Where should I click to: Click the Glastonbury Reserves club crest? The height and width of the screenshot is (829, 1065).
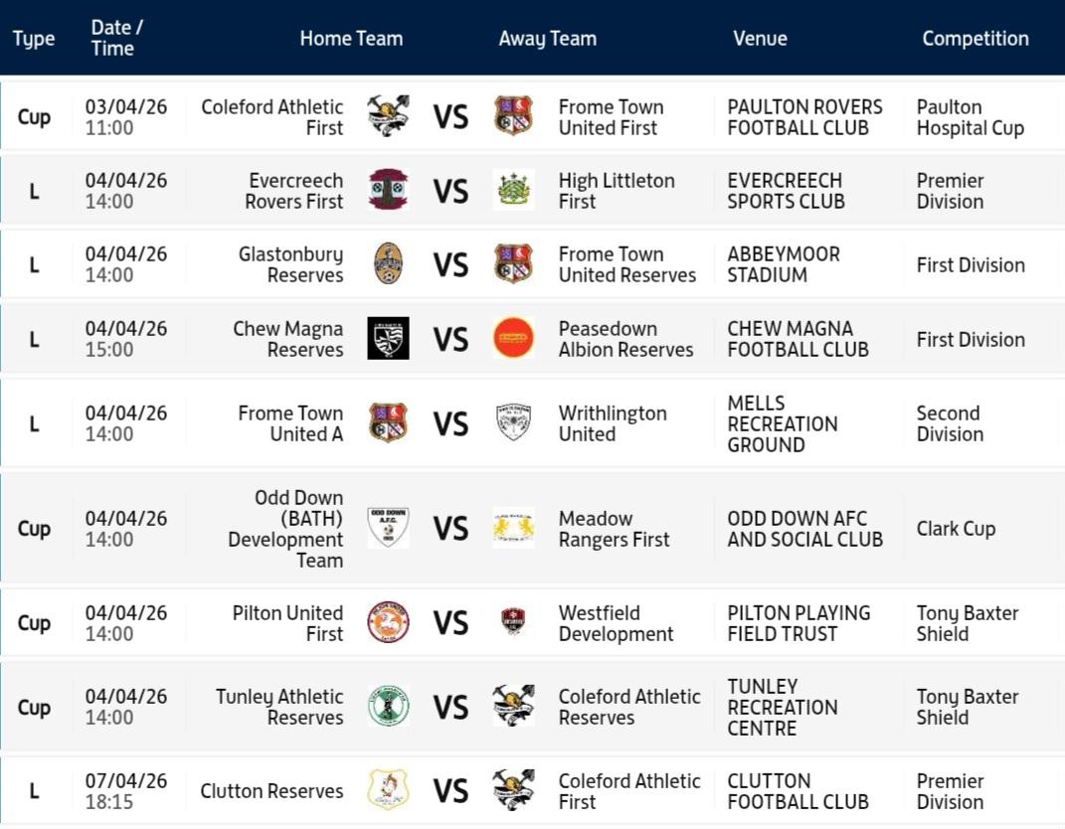388,264
